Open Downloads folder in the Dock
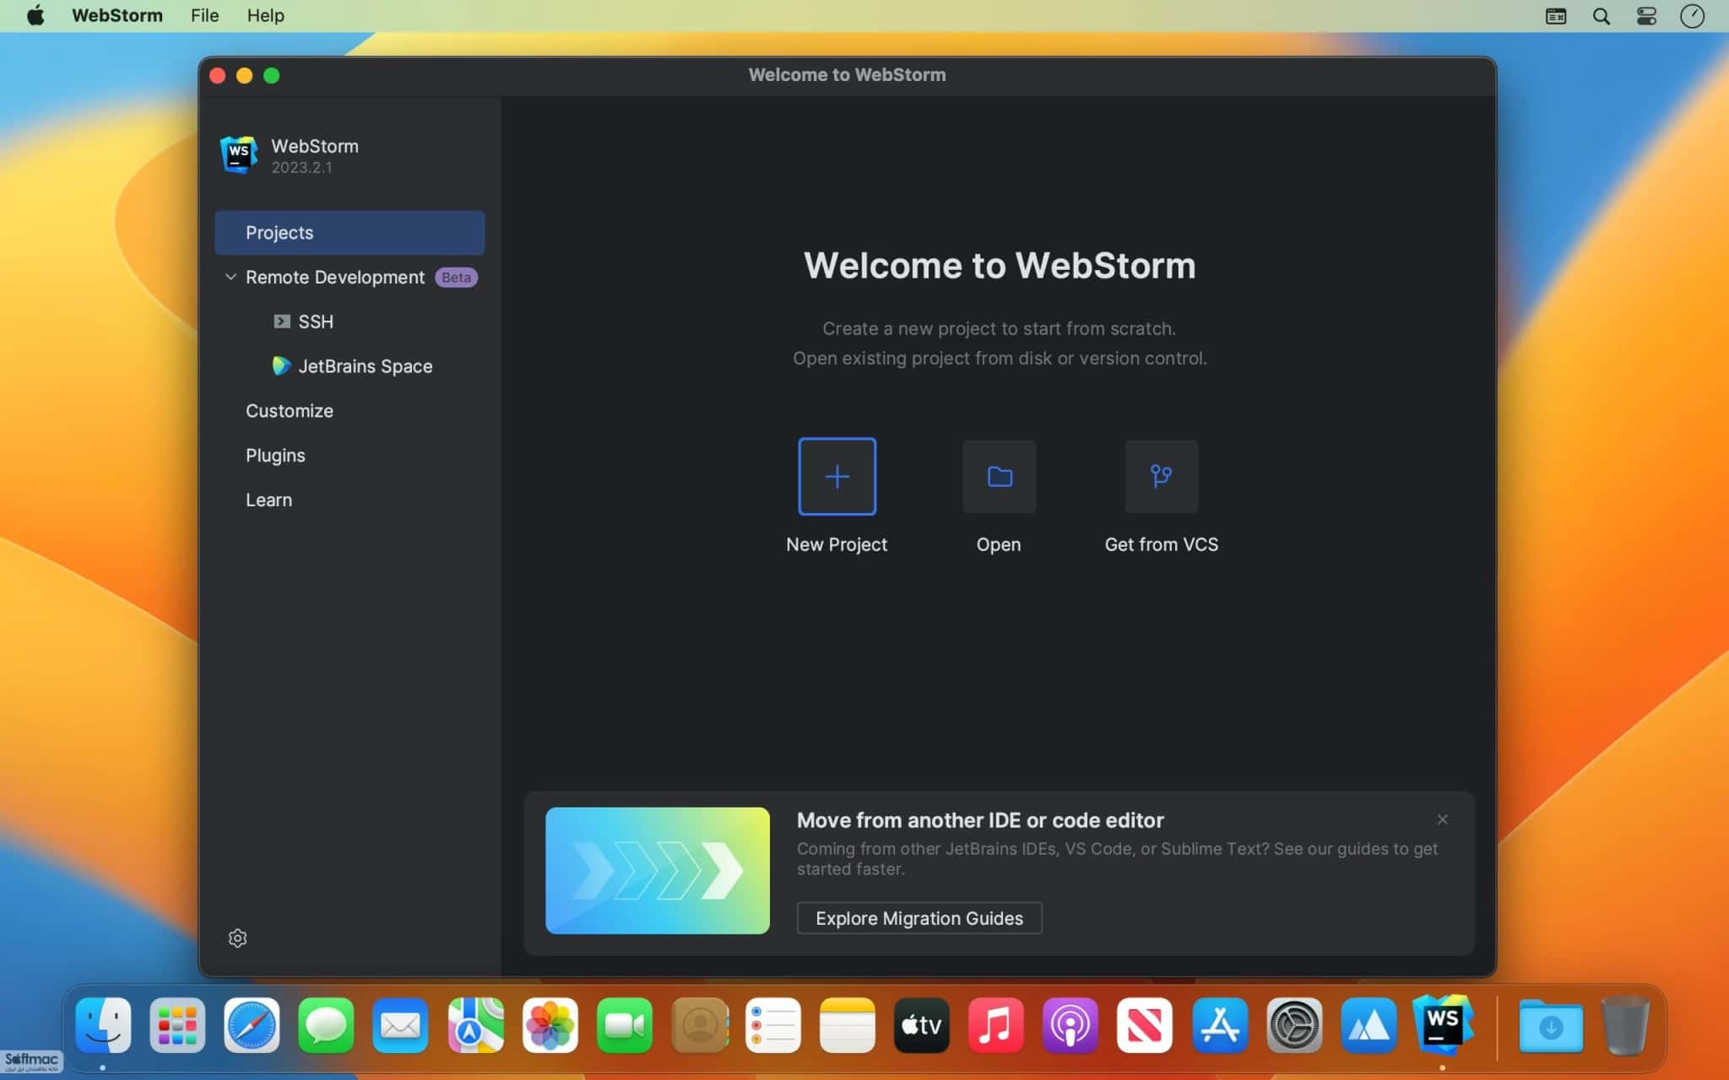 1551,1025
